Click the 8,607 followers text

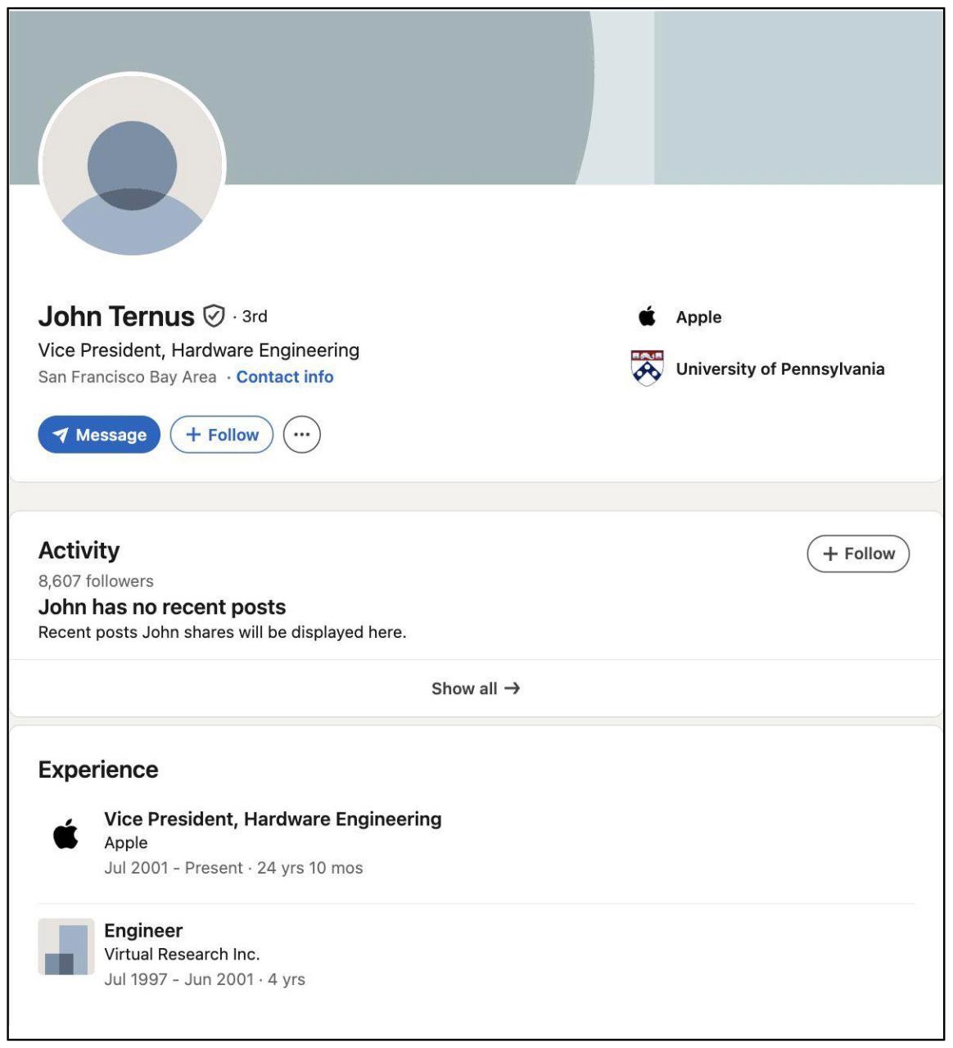pos(96,581)
